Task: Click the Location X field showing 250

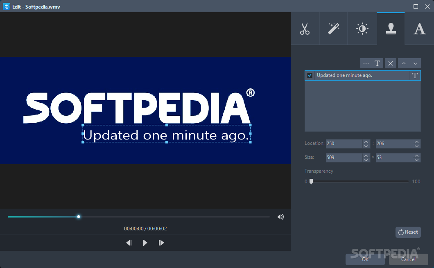Action: (x=344, y=144)
